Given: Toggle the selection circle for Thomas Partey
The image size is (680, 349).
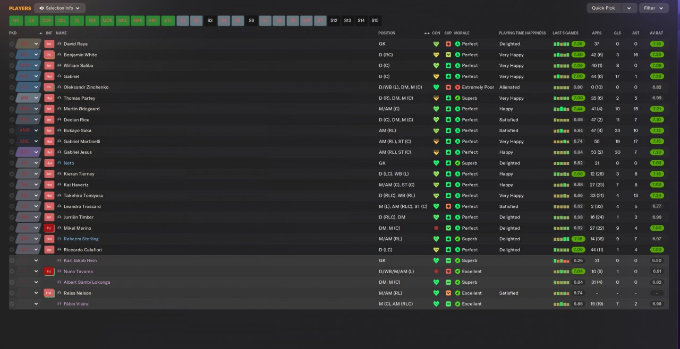Looking at the screenshot, I should pos(12,98).
